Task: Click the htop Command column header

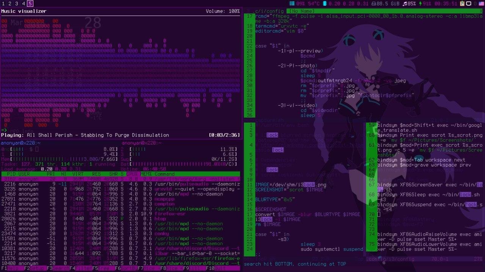Action: (165, 174)
